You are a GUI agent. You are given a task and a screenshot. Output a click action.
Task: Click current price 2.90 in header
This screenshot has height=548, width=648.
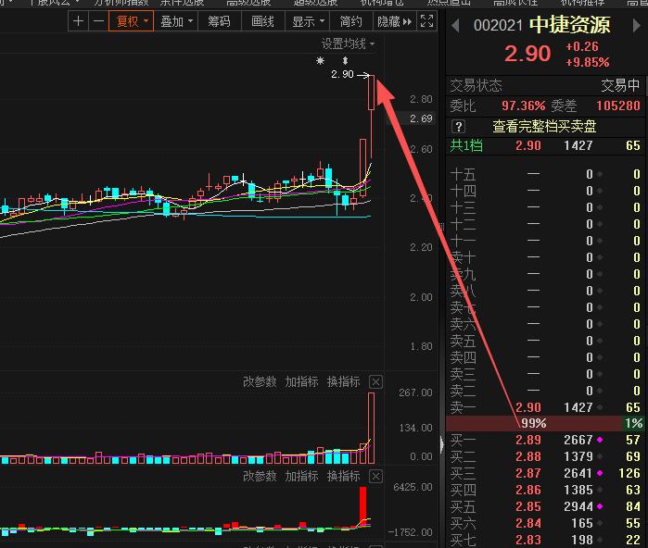(x=527, y=54)
